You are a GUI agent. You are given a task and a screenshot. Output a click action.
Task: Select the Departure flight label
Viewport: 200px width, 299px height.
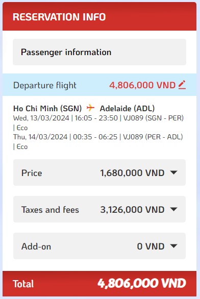coord(44,85)
